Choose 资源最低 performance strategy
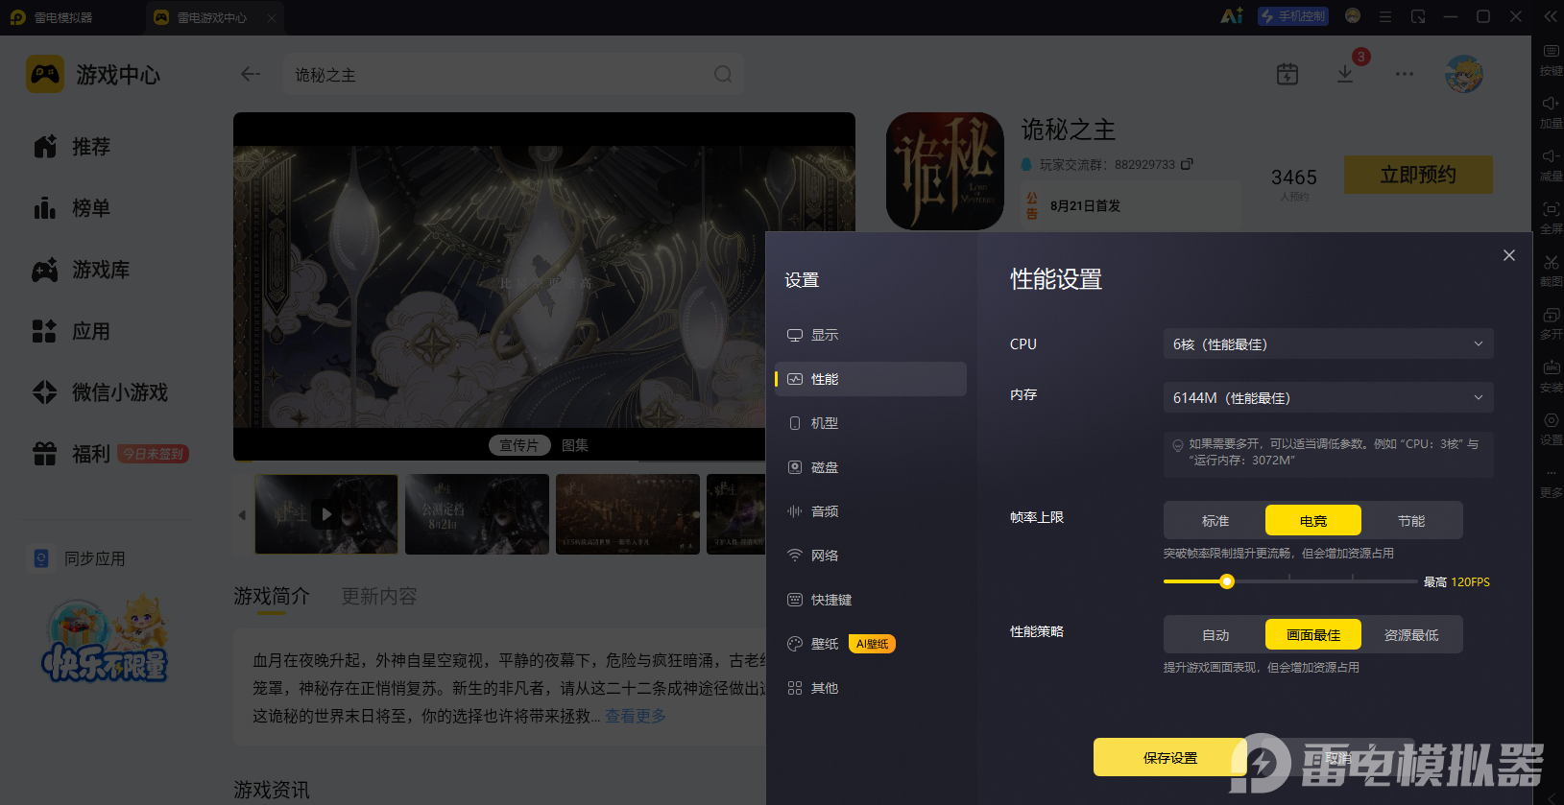The width and height of the screenshot is (1564, 805). pyautogui.click(x=1411, y=634)
